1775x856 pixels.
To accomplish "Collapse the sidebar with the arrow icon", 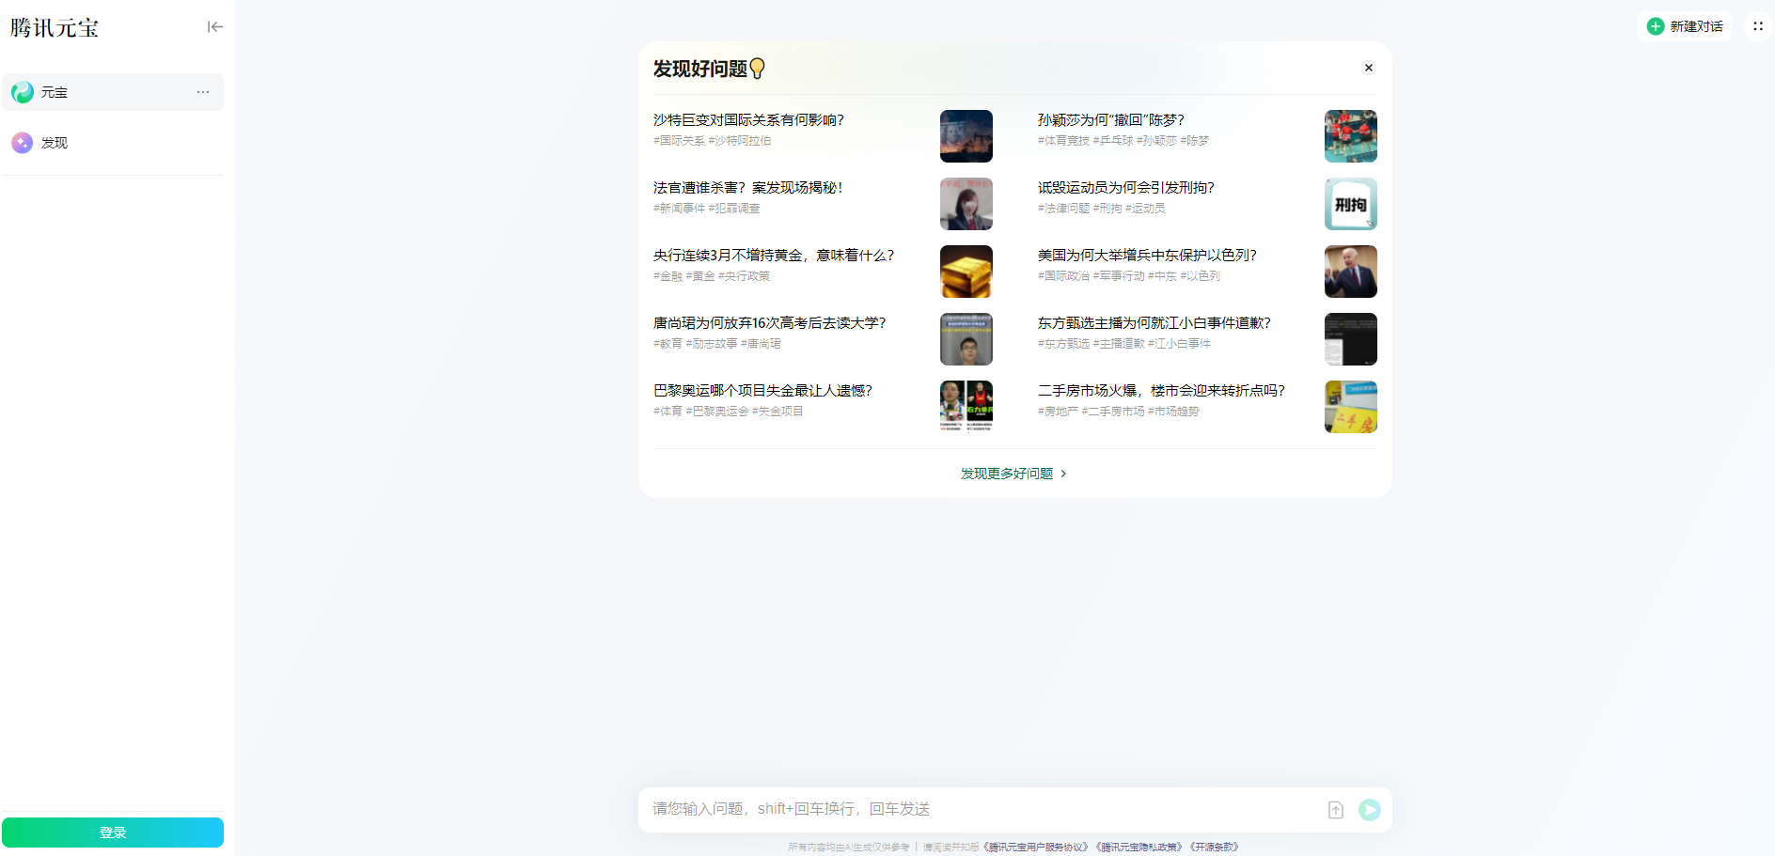I will click(x=215, y=27).
